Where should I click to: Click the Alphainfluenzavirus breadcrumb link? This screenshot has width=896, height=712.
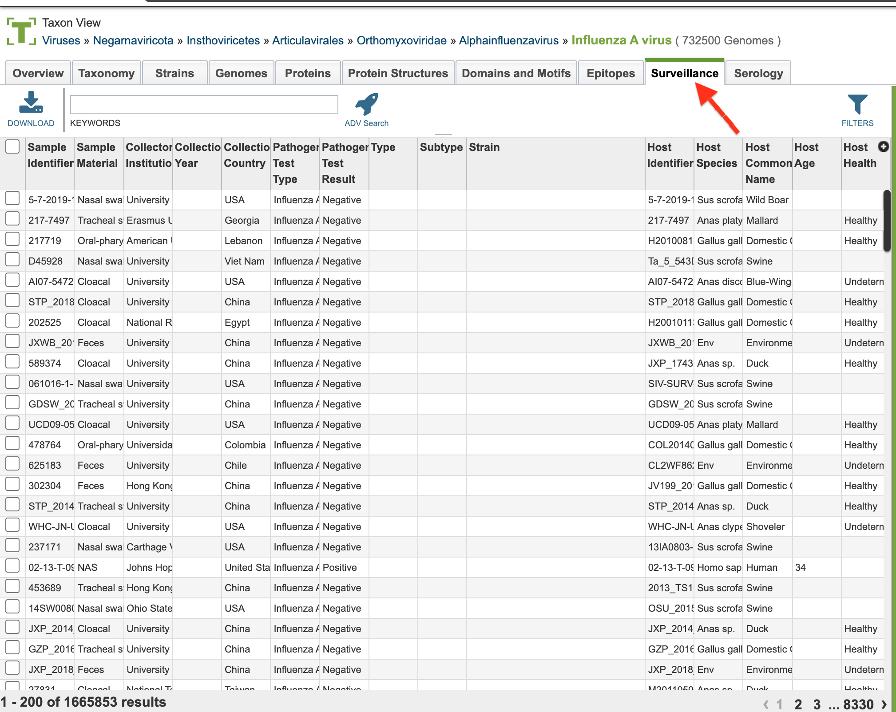509,40
